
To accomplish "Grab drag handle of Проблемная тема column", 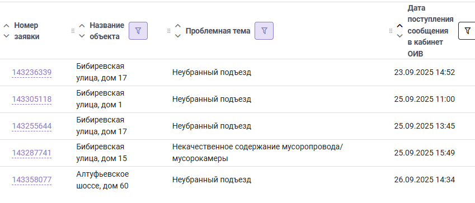I will [169, 31].
